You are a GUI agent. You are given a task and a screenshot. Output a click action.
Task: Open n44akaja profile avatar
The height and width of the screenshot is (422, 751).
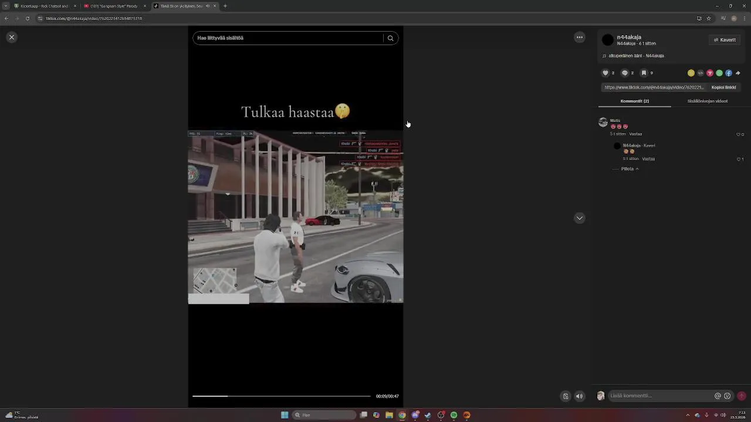(608, 40)
